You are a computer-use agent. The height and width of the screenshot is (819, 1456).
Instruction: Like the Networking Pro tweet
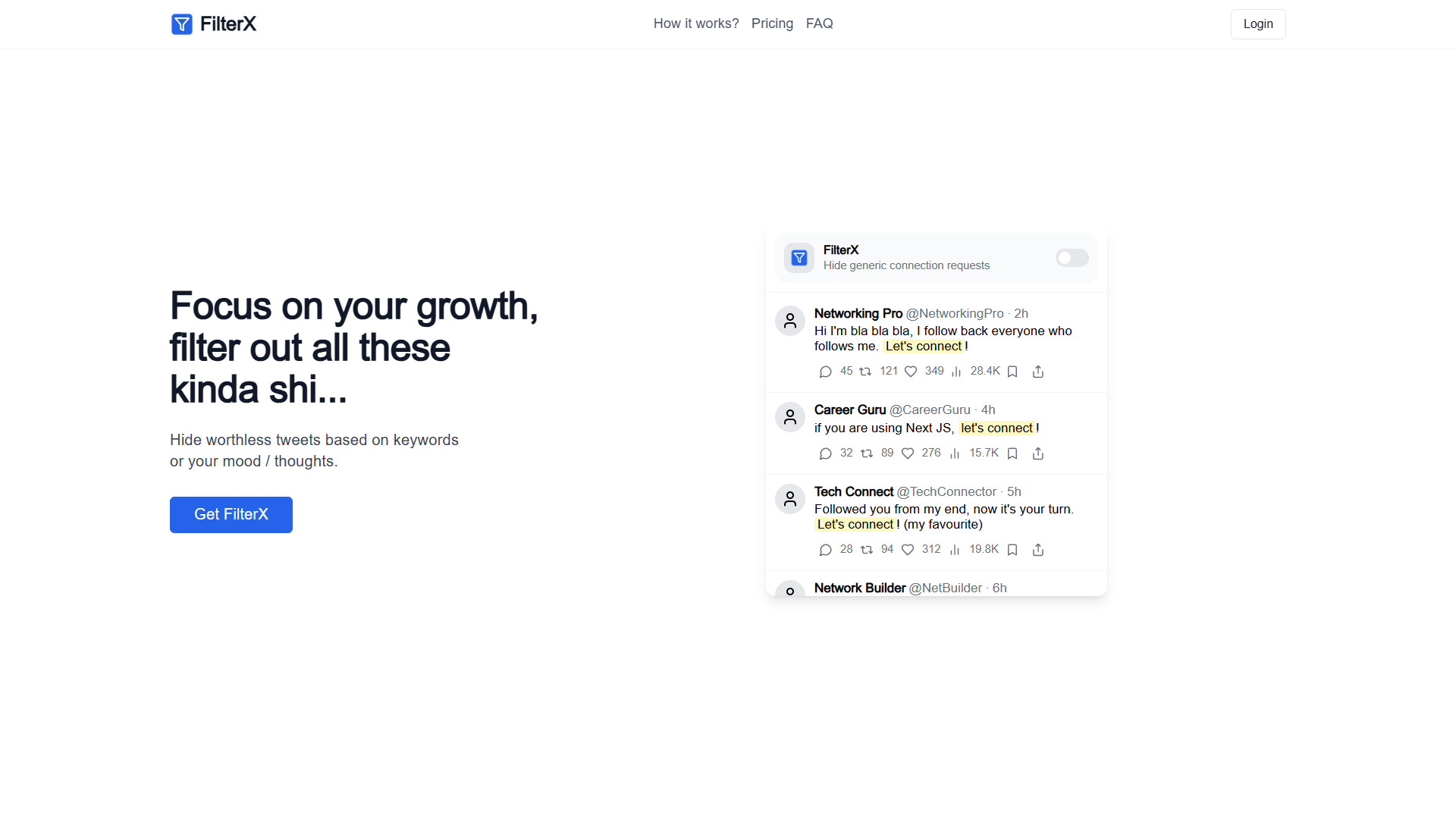911,372
